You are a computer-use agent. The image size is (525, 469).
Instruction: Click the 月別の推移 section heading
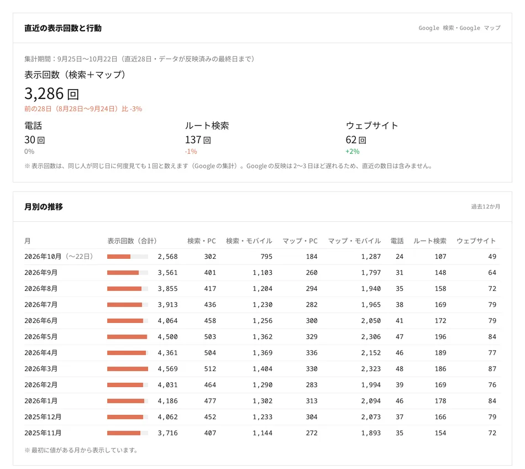[44, 207]
